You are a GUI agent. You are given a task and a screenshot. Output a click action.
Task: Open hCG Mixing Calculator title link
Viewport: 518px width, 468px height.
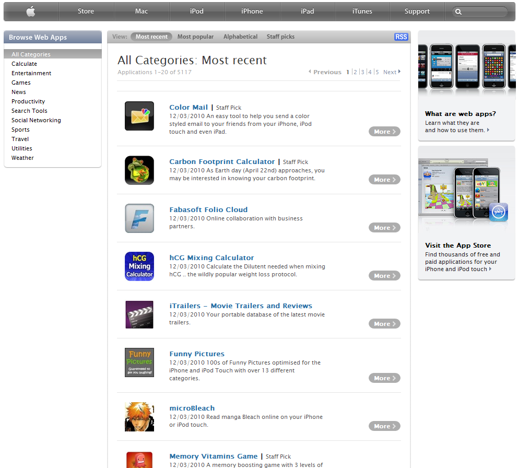(x=212, y=258)
